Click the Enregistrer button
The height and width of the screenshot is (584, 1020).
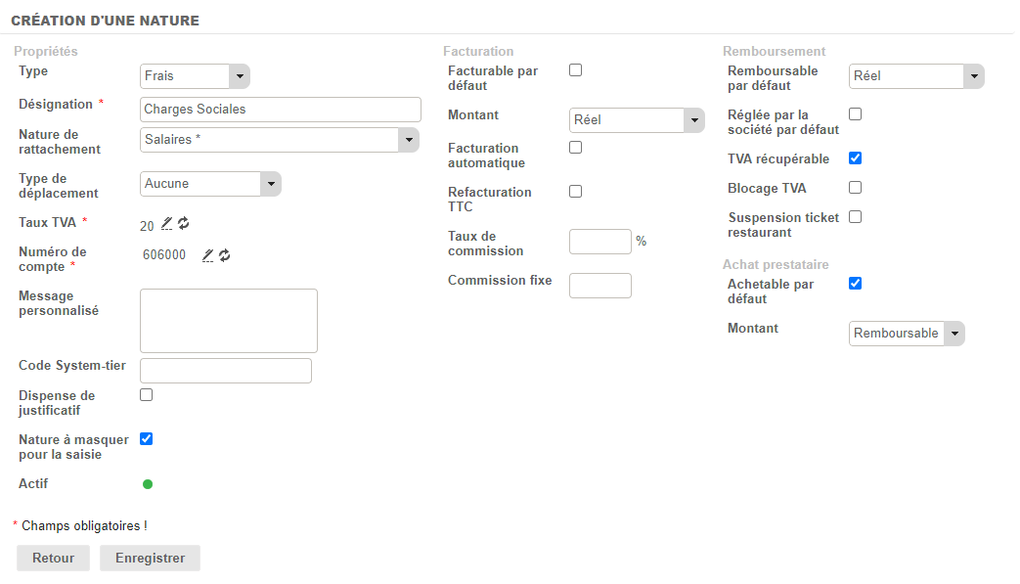(150, 559)
